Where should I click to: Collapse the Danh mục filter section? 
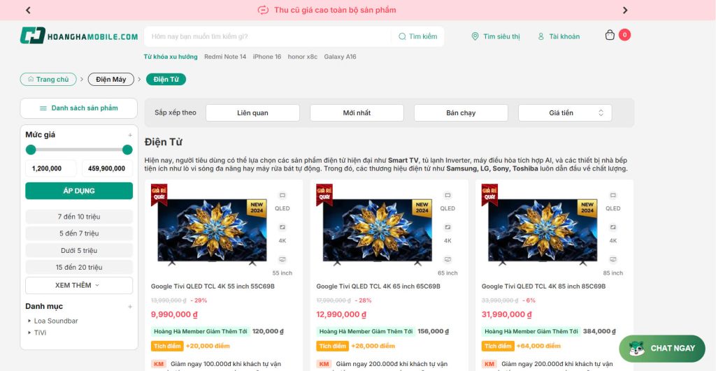130,307
